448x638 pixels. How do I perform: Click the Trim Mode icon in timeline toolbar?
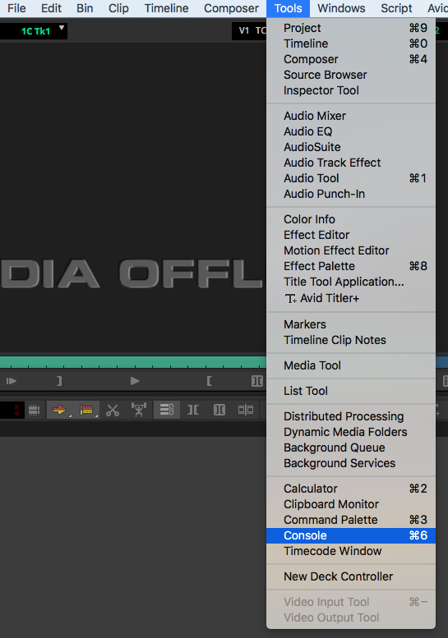tap(193, 410)
